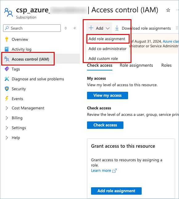Screen dimensions: 179x199
Task: Focus the sidebar Search field
Action: pyautogui.click(x=32, y=28)
